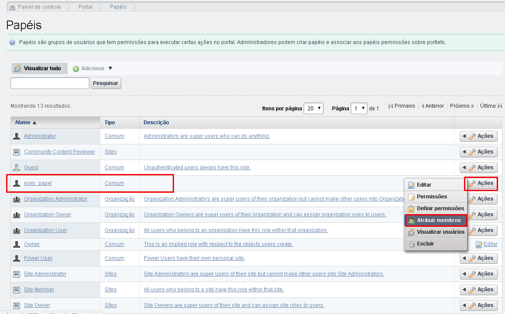Viewport: 505px width, 314px height.
Task: Choose Definir permissões in the actions menu
Action: (x=440, y=208)
